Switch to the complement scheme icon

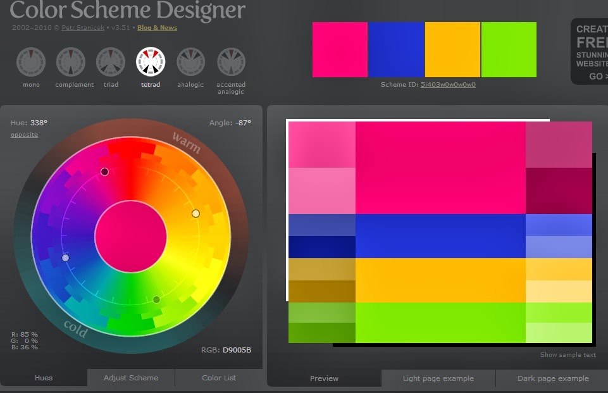pos(71,61)
